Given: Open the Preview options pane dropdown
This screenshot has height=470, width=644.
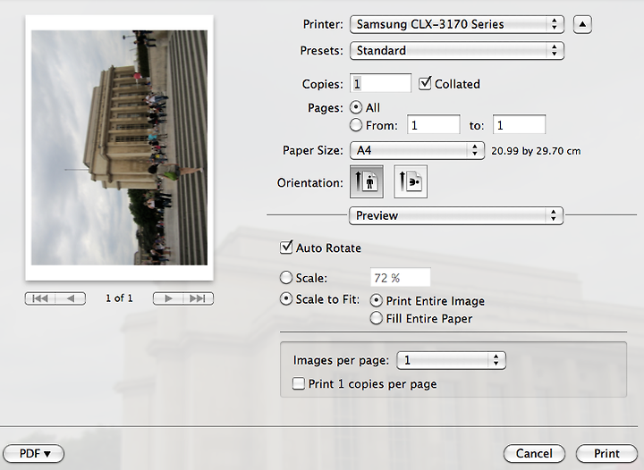Looking at the screenshot, I should (456, 215).
